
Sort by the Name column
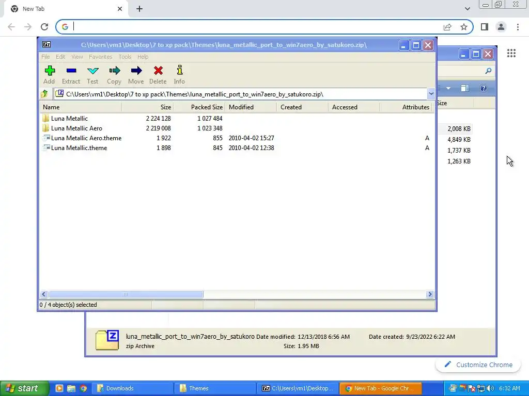click(x=81, y=107)
